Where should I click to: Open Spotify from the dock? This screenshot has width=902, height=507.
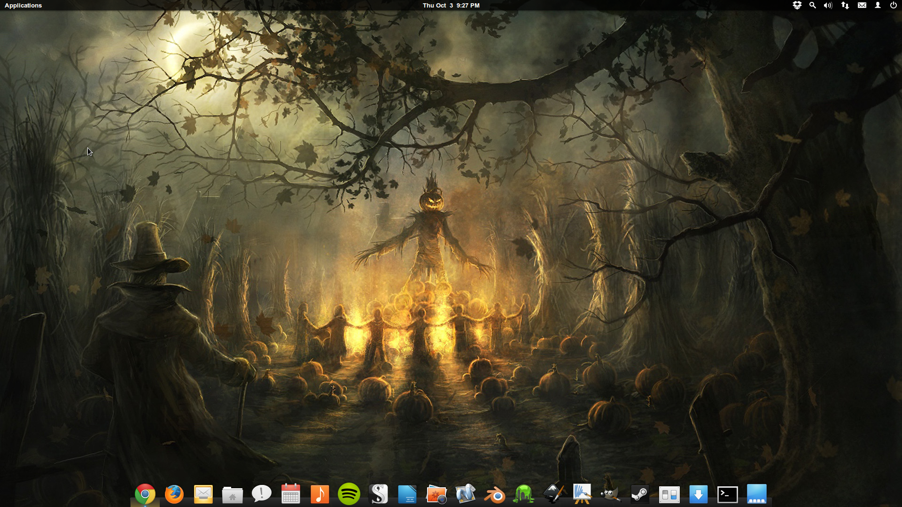349,494
